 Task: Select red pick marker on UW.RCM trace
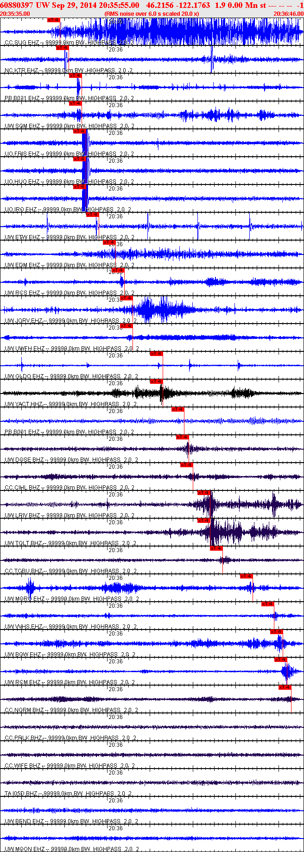tap(280, 660)
